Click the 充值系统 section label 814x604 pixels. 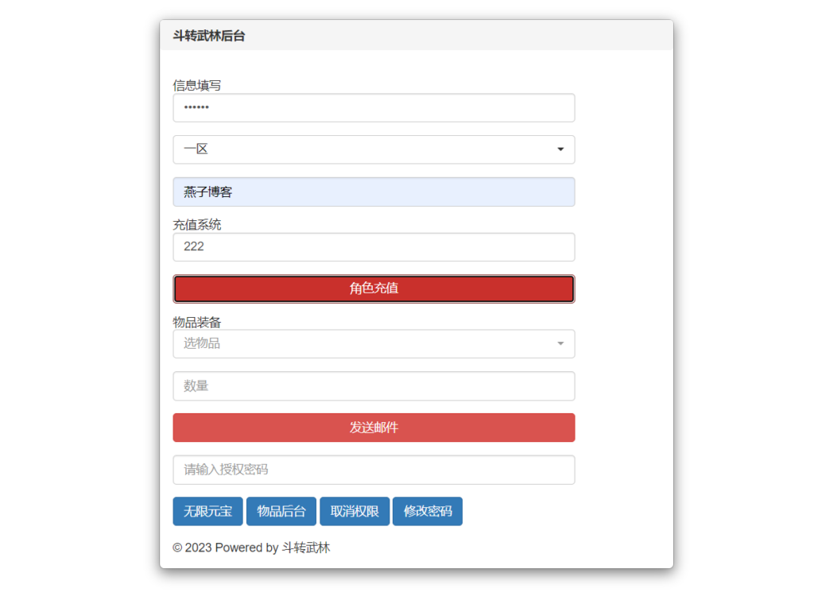point(197,225)
